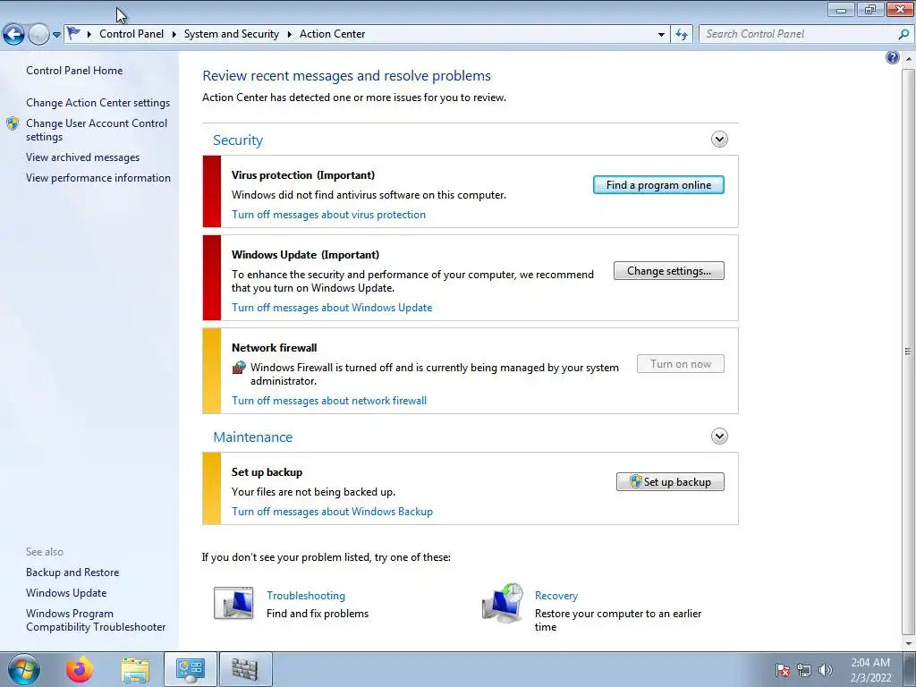Select System and Security breadcrumb
Image resolution: width=916 pixels, height=687 pixels.
(x=232, y=34)
